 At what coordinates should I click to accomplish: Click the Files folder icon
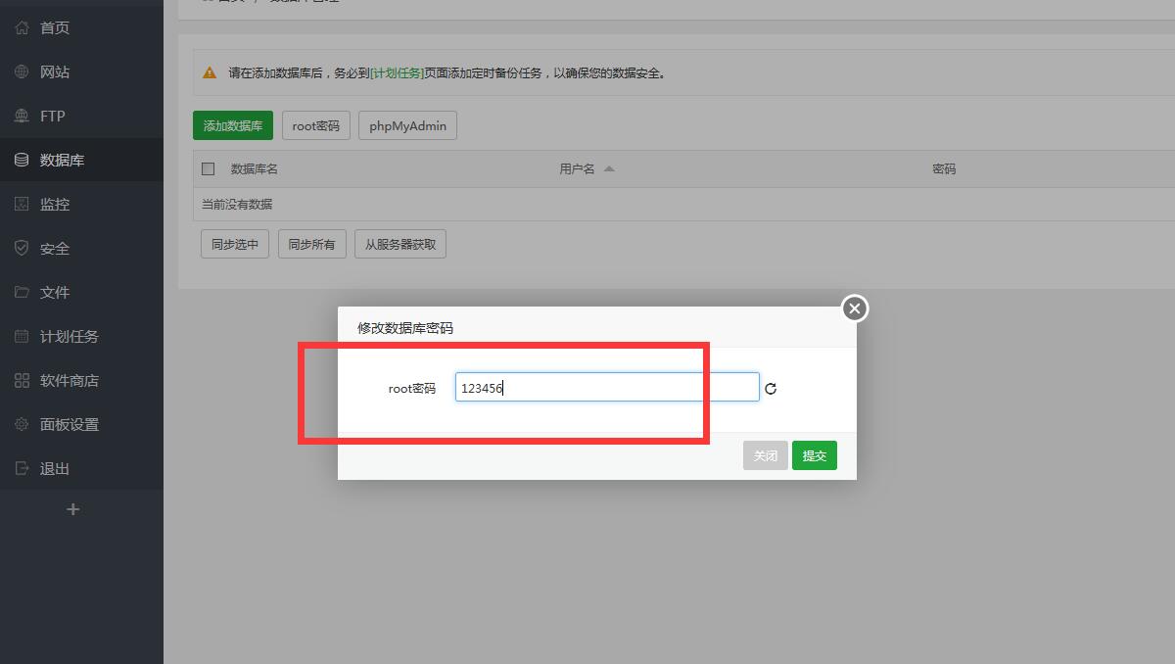[22, 292]
